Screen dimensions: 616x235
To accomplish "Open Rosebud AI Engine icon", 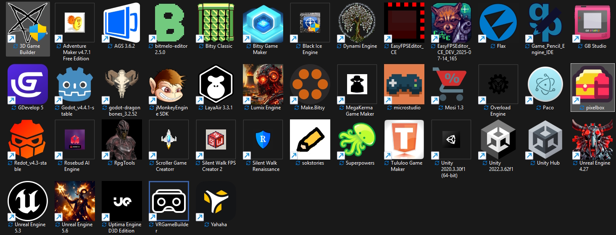I will coord(75,139).
